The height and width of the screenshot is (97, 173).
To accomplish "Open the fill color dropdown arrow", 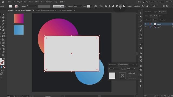I will [x=13, y=6].
